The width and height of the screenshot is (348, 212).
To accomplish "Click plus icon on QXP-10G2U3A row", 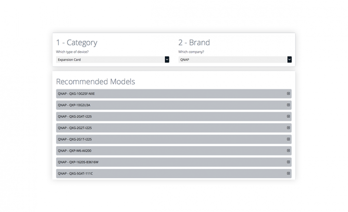I will (x=288, y=105).
